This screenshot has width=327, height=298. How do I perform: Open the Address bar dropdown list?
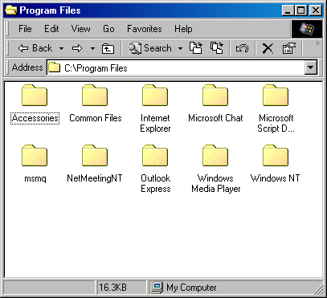pos(311,67)
